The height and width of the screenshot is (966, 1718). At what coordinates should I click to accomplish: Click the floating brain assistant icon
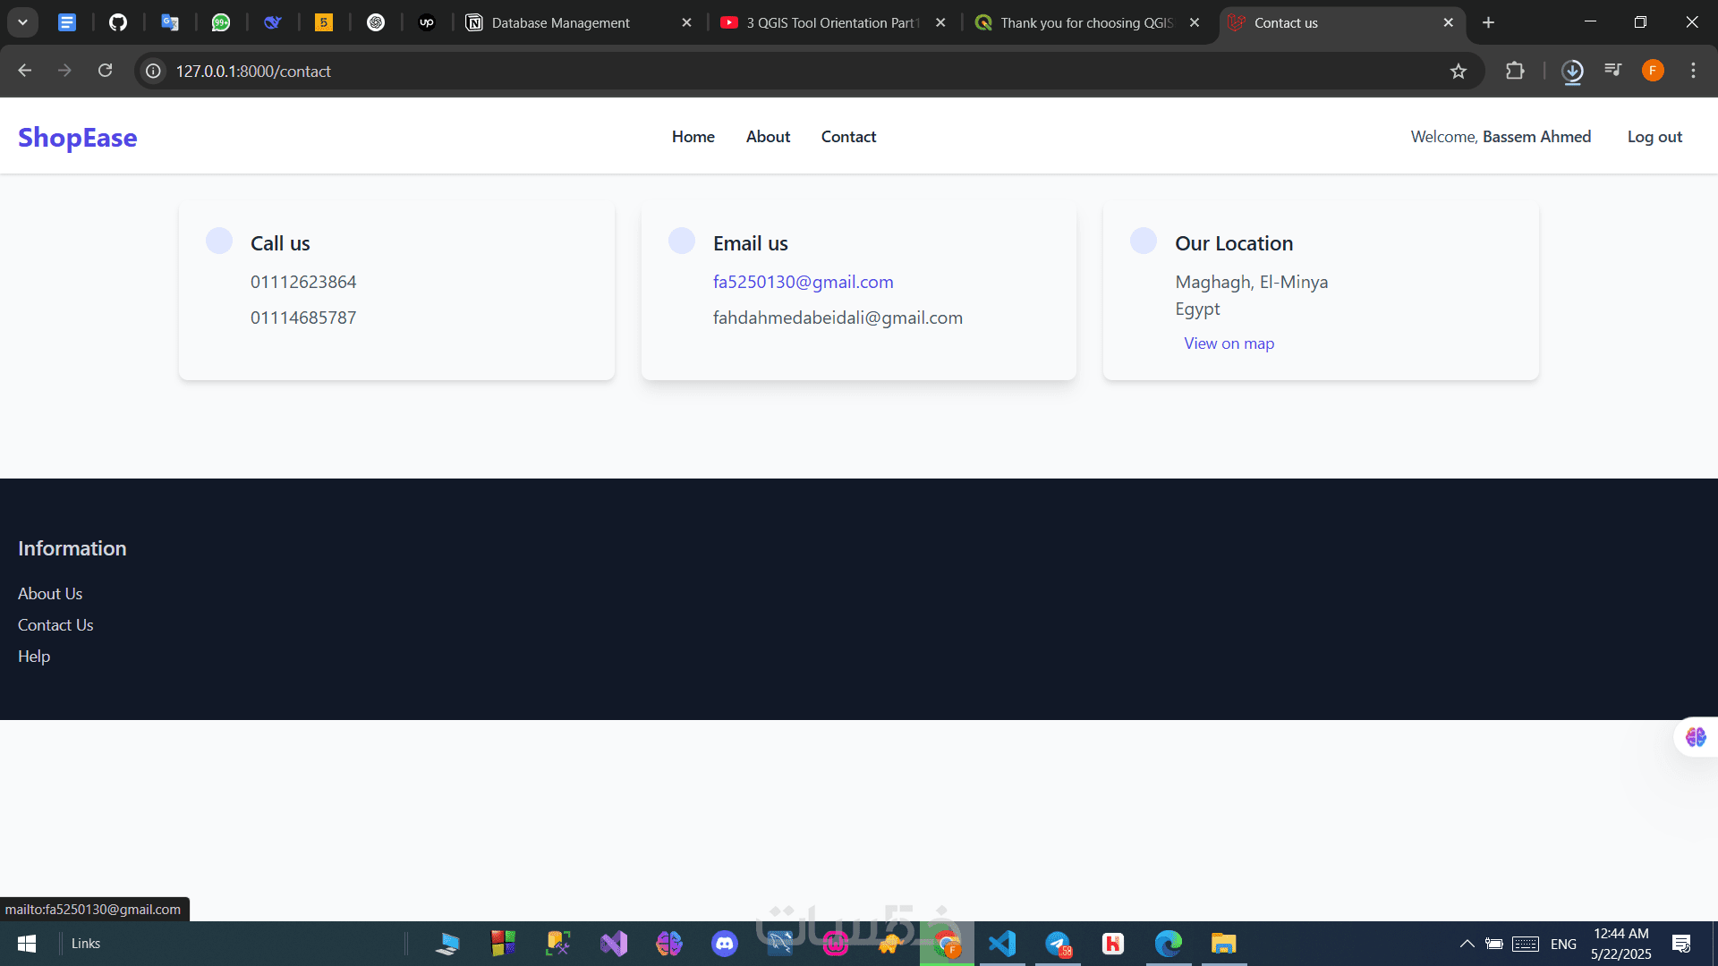click(x=1696, y=737)
